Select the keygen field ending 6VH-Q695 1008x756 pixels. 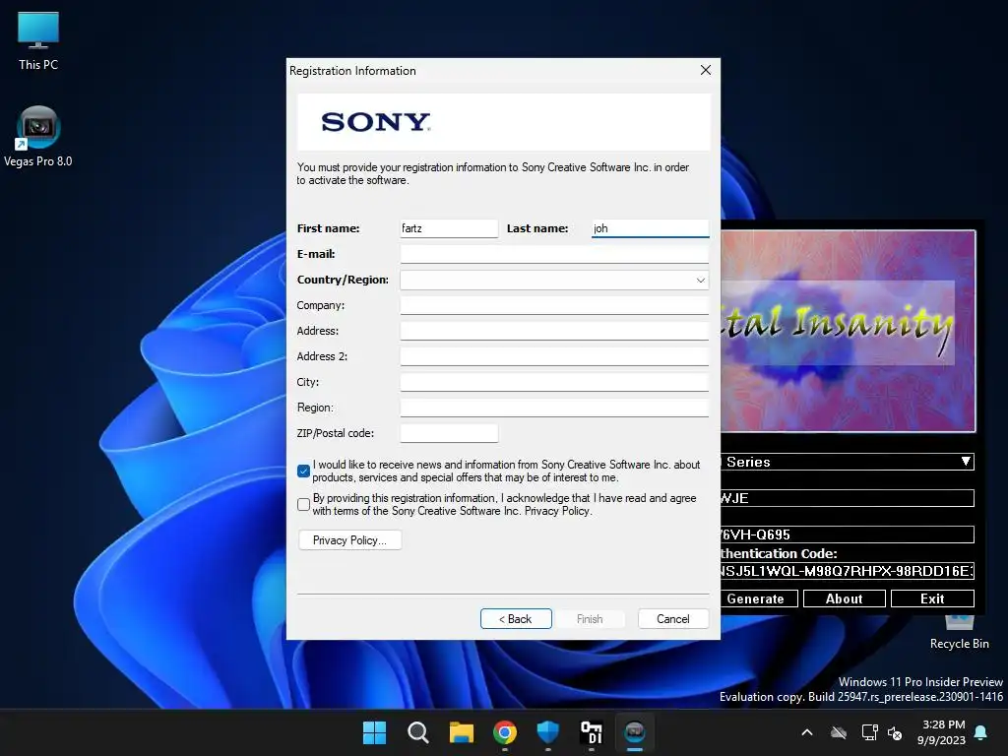[x=848, y=535]
